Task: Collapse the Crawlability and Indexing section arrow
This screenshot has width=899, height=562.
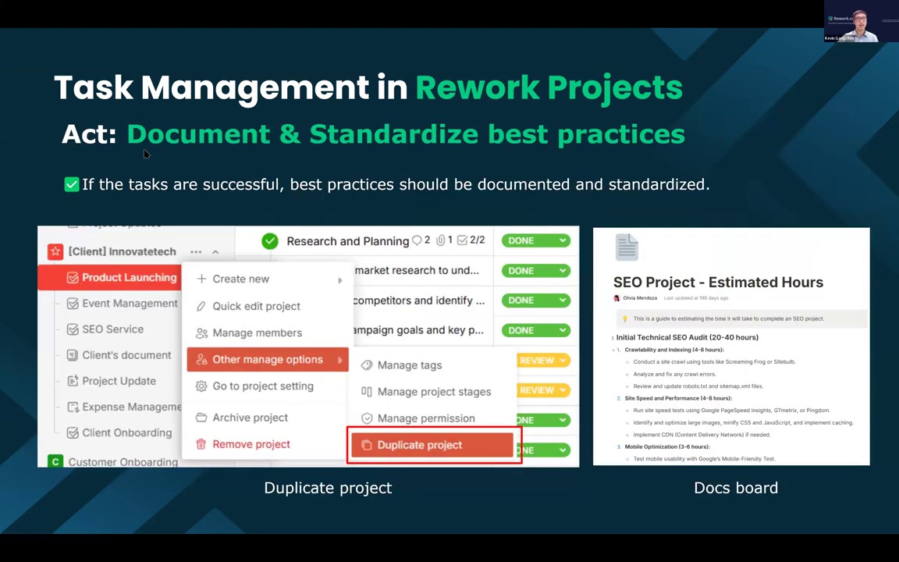Action: pyautogui.click(x=613, y=350)
